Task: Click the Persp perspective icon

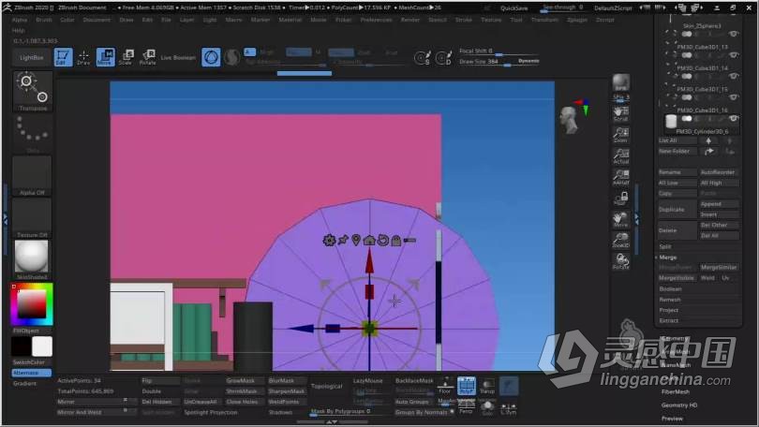Action: click(466, 407)
